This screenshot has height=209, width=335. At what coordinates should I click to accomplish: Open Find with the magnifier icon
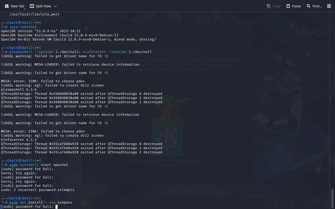[x=309, y=6]
